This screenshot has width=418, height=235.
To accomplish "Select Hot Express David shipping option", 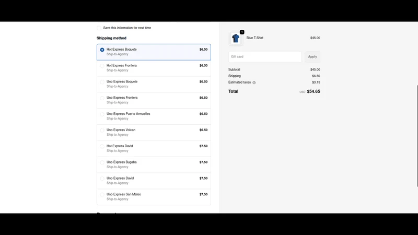I will click(x=154, y=148).
